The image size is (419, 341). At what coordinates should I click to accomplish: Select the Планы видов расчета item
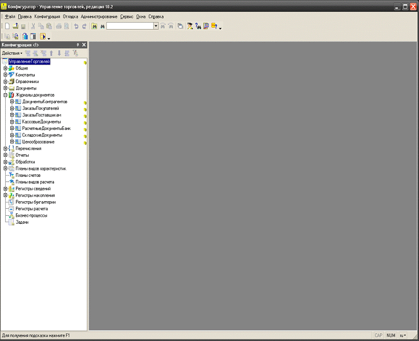pyautogui.click(x=35, y=182)
